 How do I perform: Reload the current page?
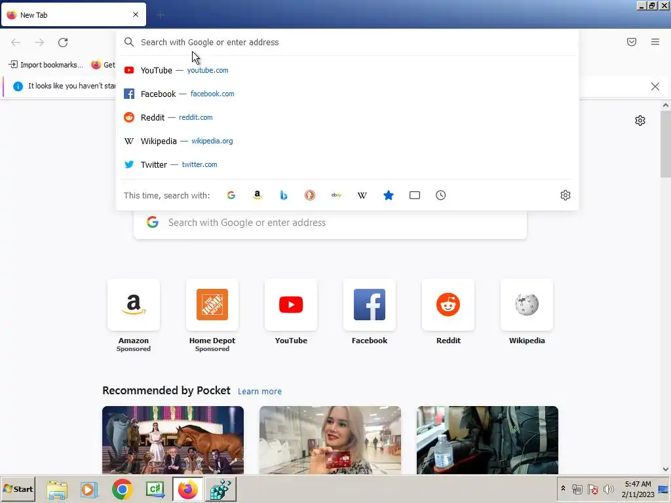(63, 43)
